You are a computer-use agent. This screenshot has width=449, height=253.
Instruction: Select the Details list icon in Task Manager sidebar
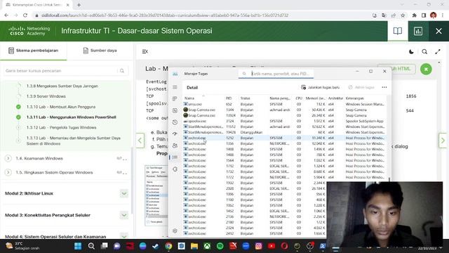[x=175, y=157]
